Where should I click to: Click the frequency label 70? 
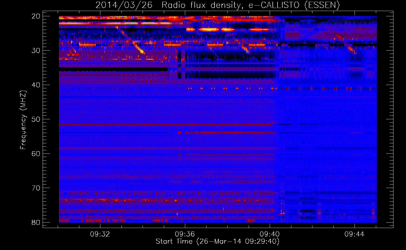36,188
